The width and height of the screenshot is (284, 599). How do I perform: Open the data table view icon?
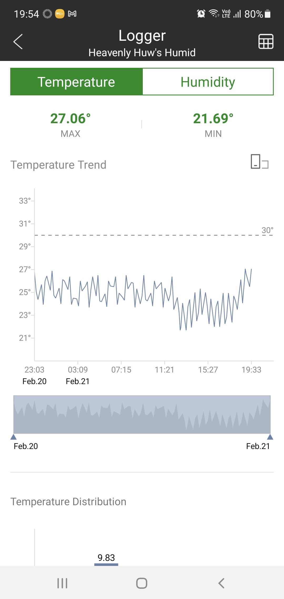[x=266, y=42]
